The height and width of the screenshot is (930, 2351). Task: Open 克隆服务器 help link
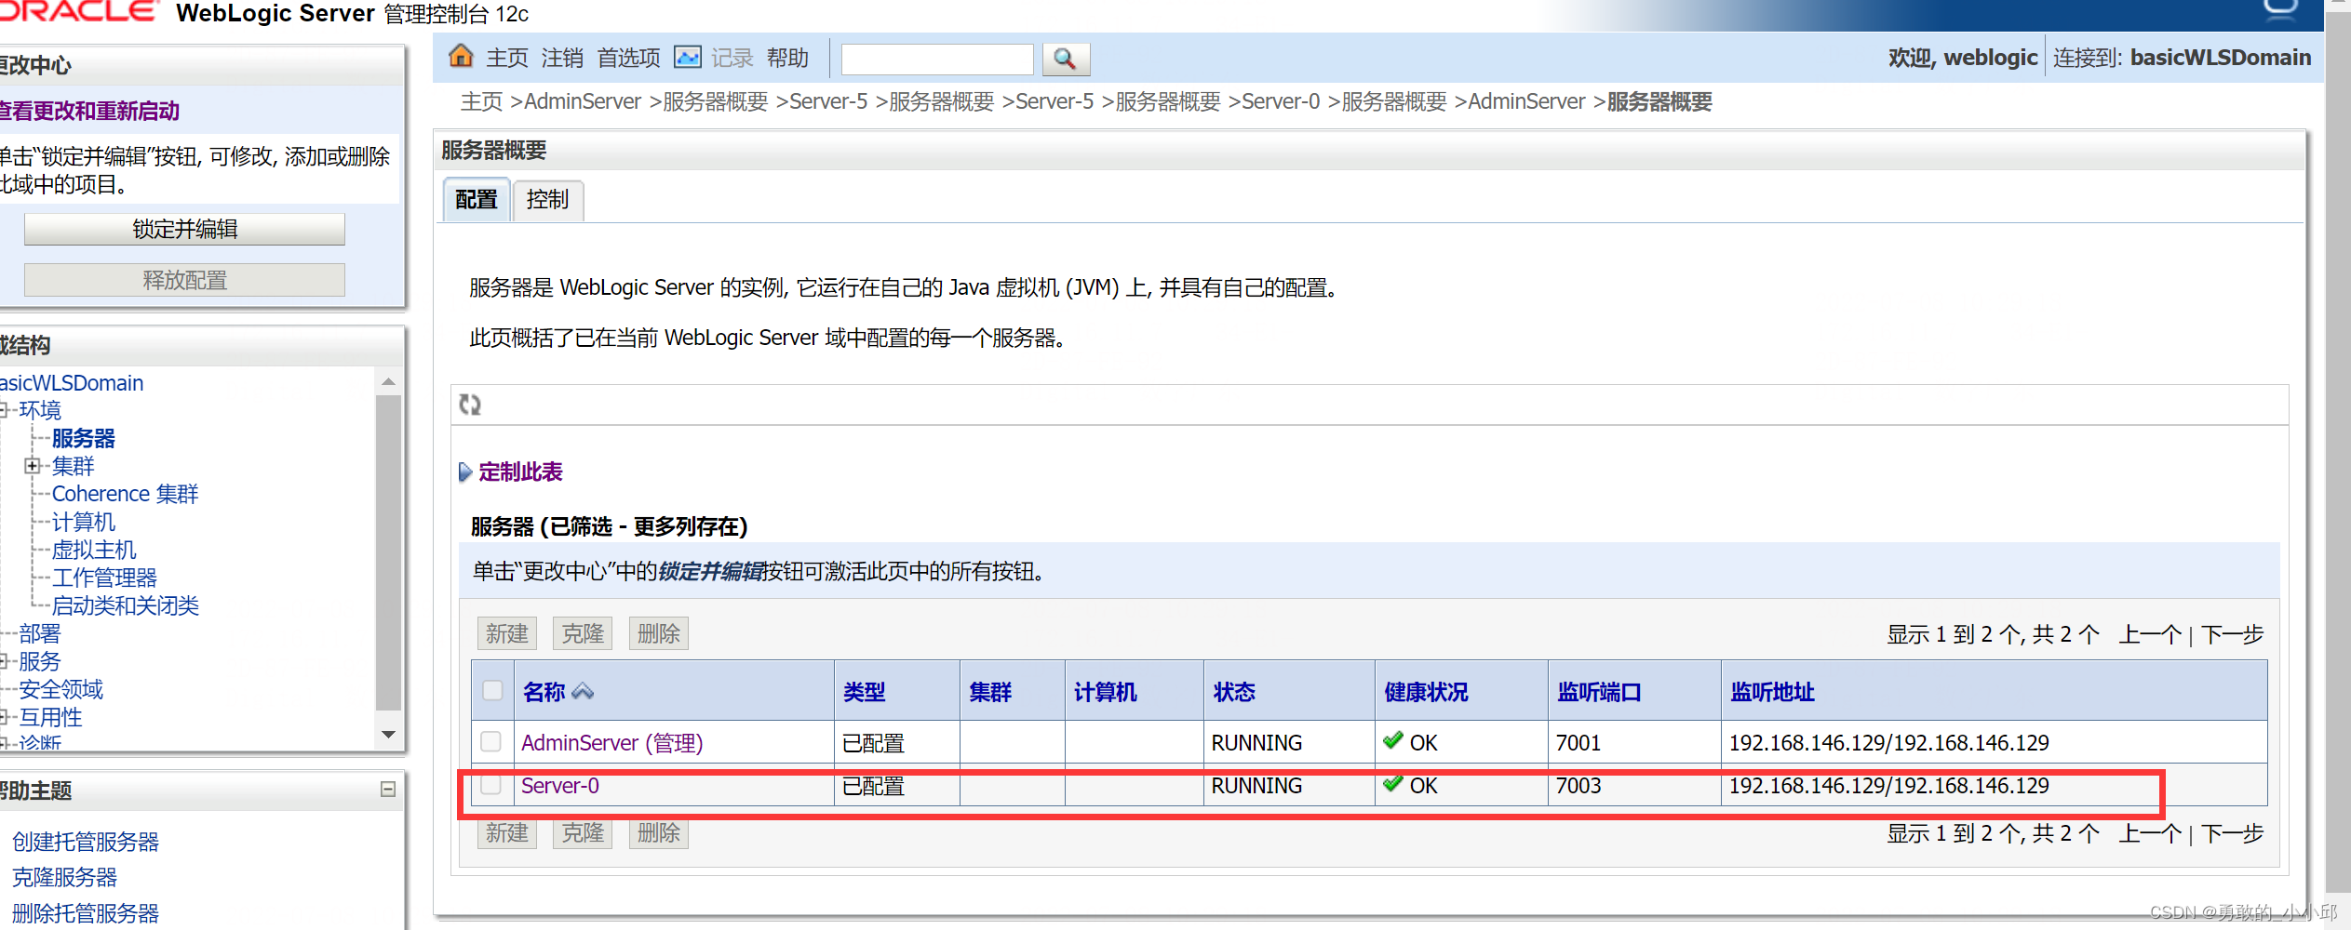pyautogui.click(x=64, y=877)
